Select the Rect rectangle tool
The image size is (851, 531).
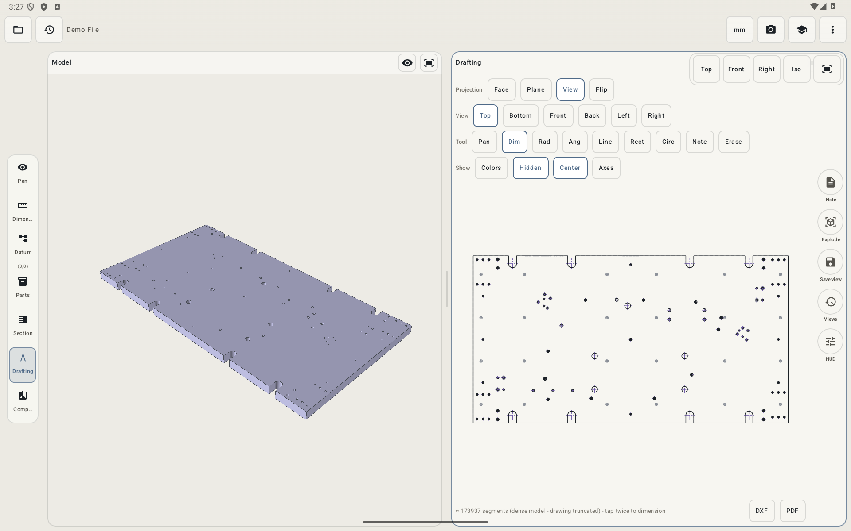click(x=637, y=142)
